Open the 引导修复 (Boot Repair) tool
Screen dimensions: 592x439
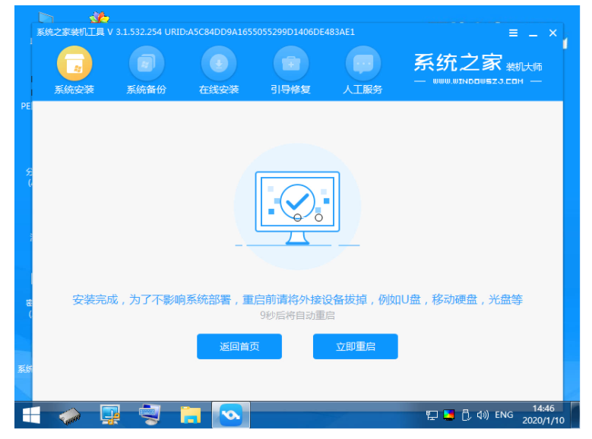[290, 64]
